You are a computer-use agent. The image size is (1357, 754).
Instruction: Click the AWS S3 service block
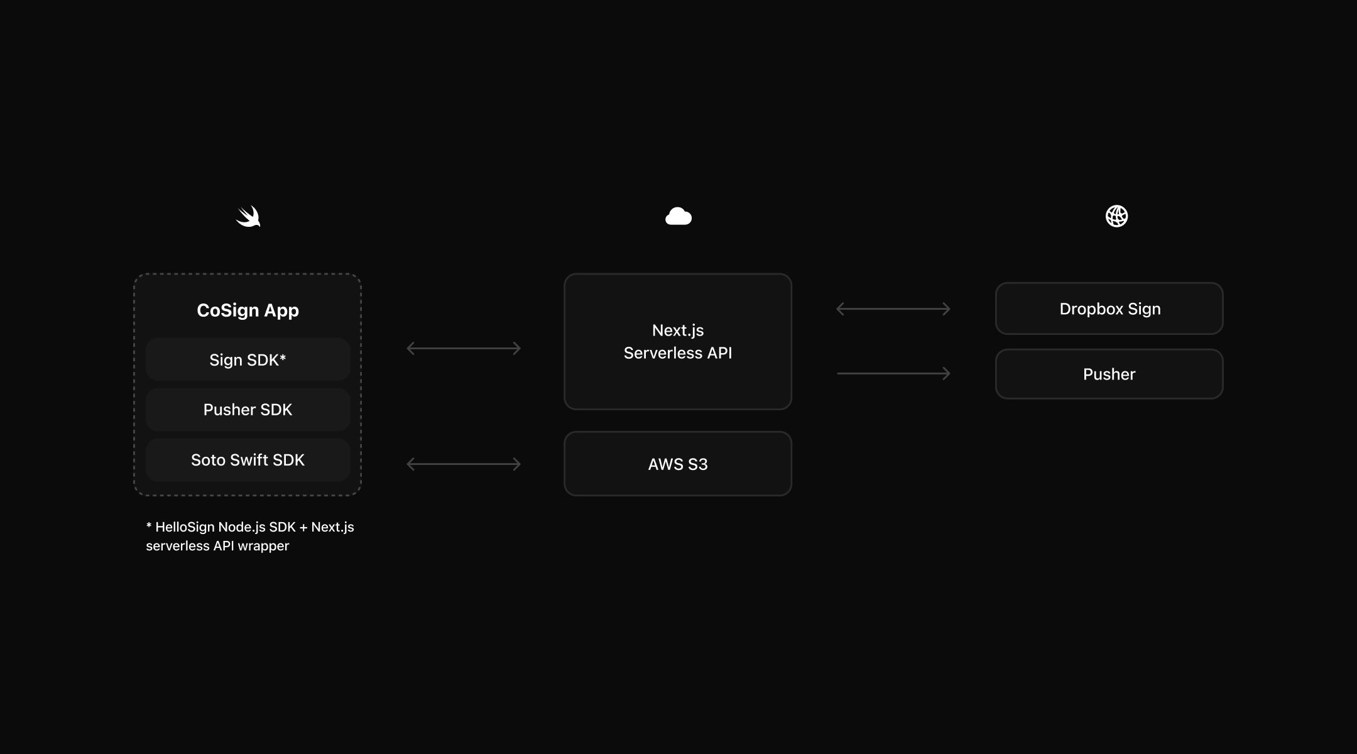click(678, 463)
